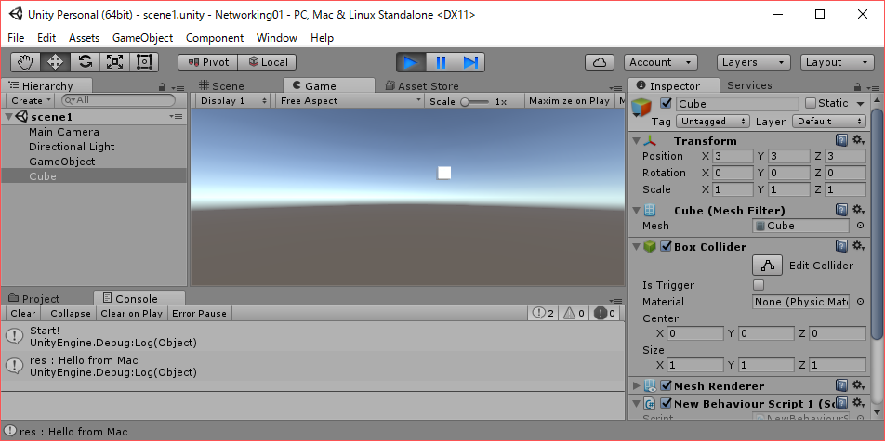Expand the Mesh Renderer component
This screenshot has height=441, width=885.
coord(636,385)
